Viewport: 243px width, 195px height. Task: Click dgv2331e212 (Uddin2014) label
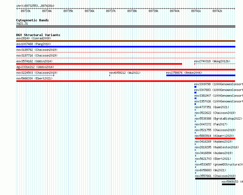pyautogui.click(x=35, y=67)
